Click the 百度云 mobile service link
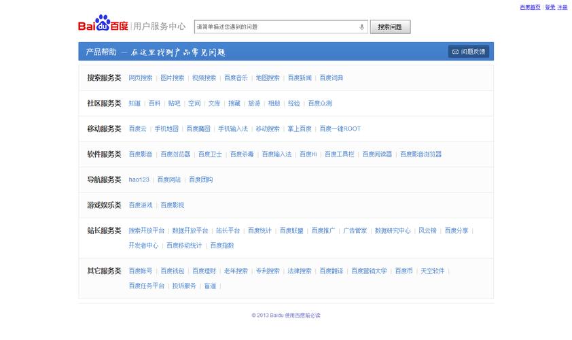The width and height of the screenshot is (572, 340). [x=137, y=129]
